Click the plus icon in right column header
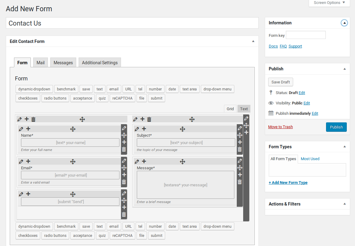Viewport: 355px width, 246px height. [142, 119]
